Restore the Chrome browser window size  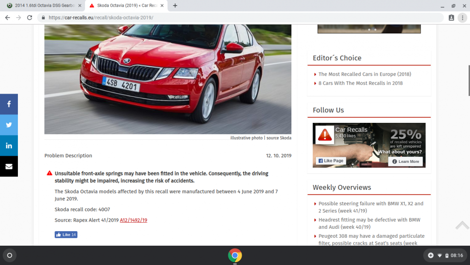pyautogui.click(x=453, y=6)
